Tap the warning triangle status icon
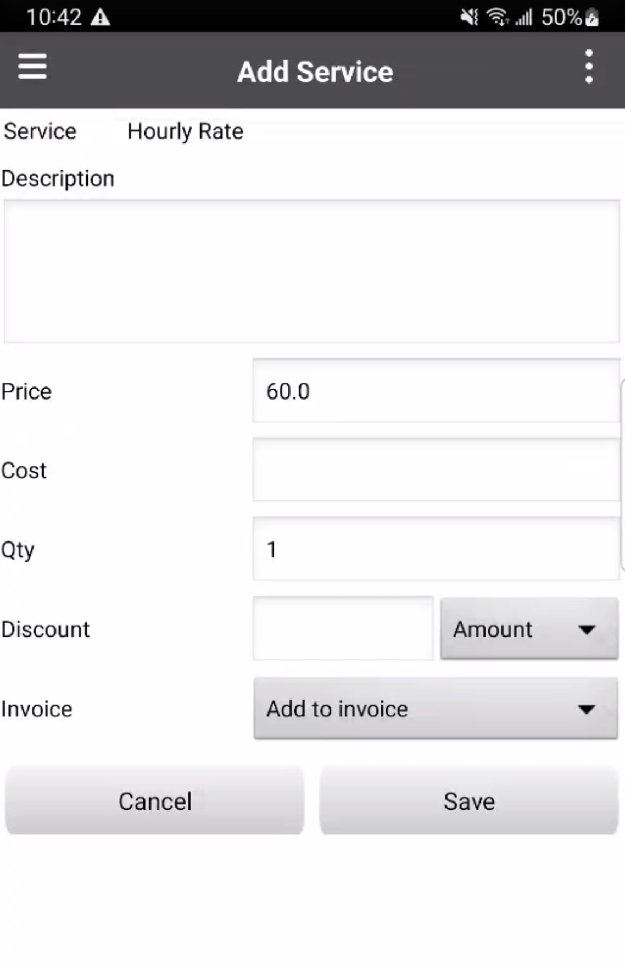The height and width of the screenshot is (962, 625). click(x=100, y=18)
